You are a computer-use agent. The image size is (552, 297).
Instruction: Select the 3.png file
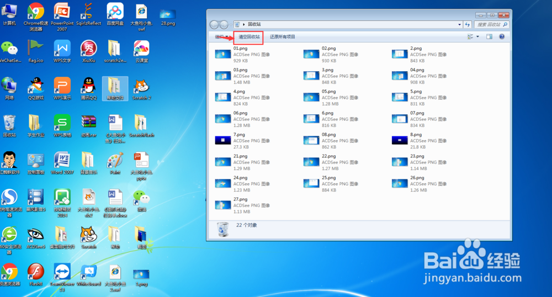pyautogui.click(x=331, y=76)
